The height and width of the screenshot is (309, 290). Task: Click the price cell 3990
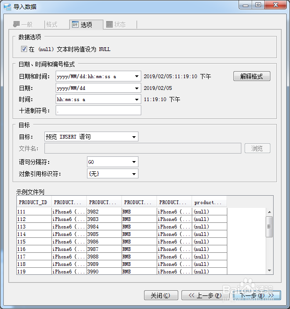point(104,272)
